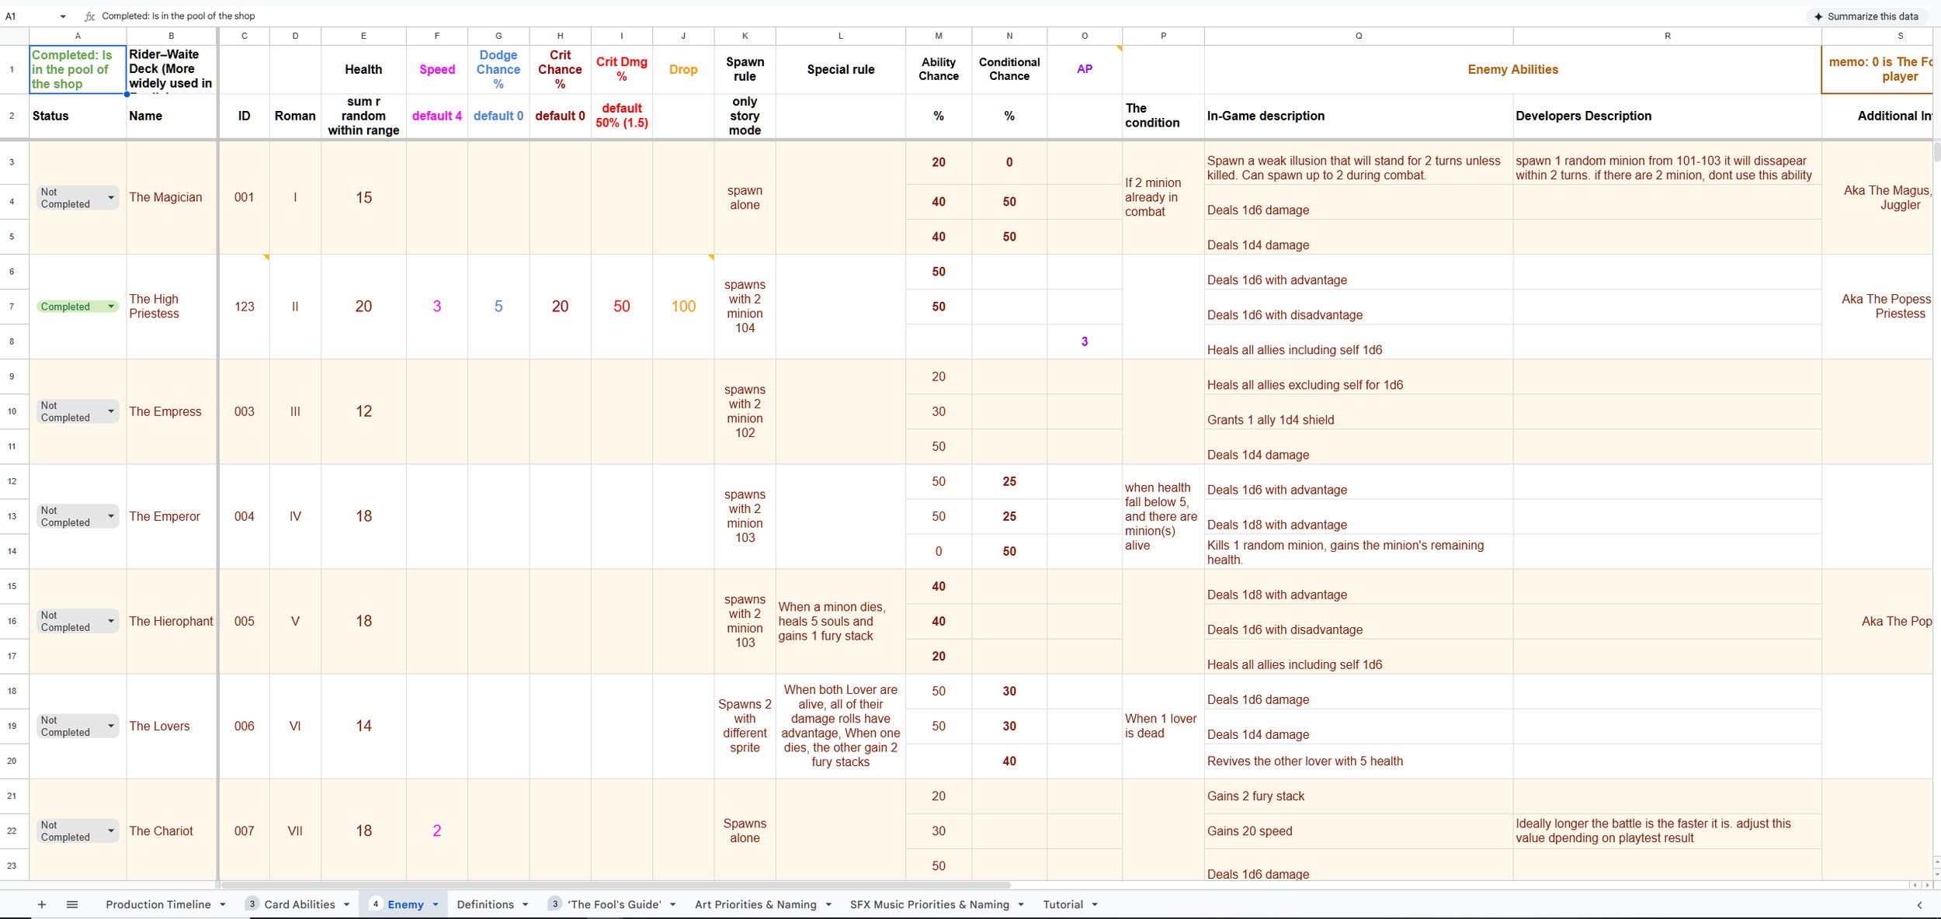1941x919 pixels.
Task: Select the cell 'Revives the other lover with 5 health'
Action: [1359, 761]
